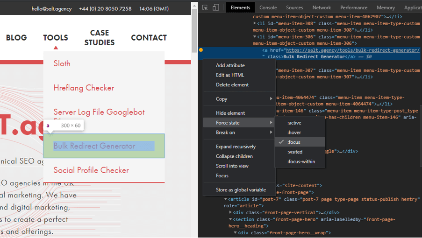422x238 pixels.
Task: Collapse the front-page-hero section node
Action: click(230, 219)
